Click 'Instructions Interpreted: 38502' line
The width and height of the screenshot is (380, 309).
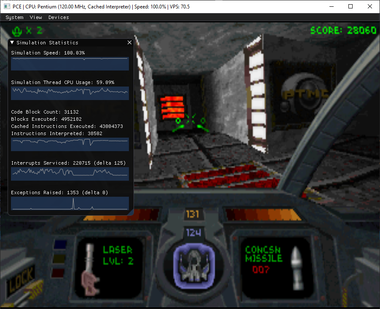pyautogui.click(x=57, y=133)
